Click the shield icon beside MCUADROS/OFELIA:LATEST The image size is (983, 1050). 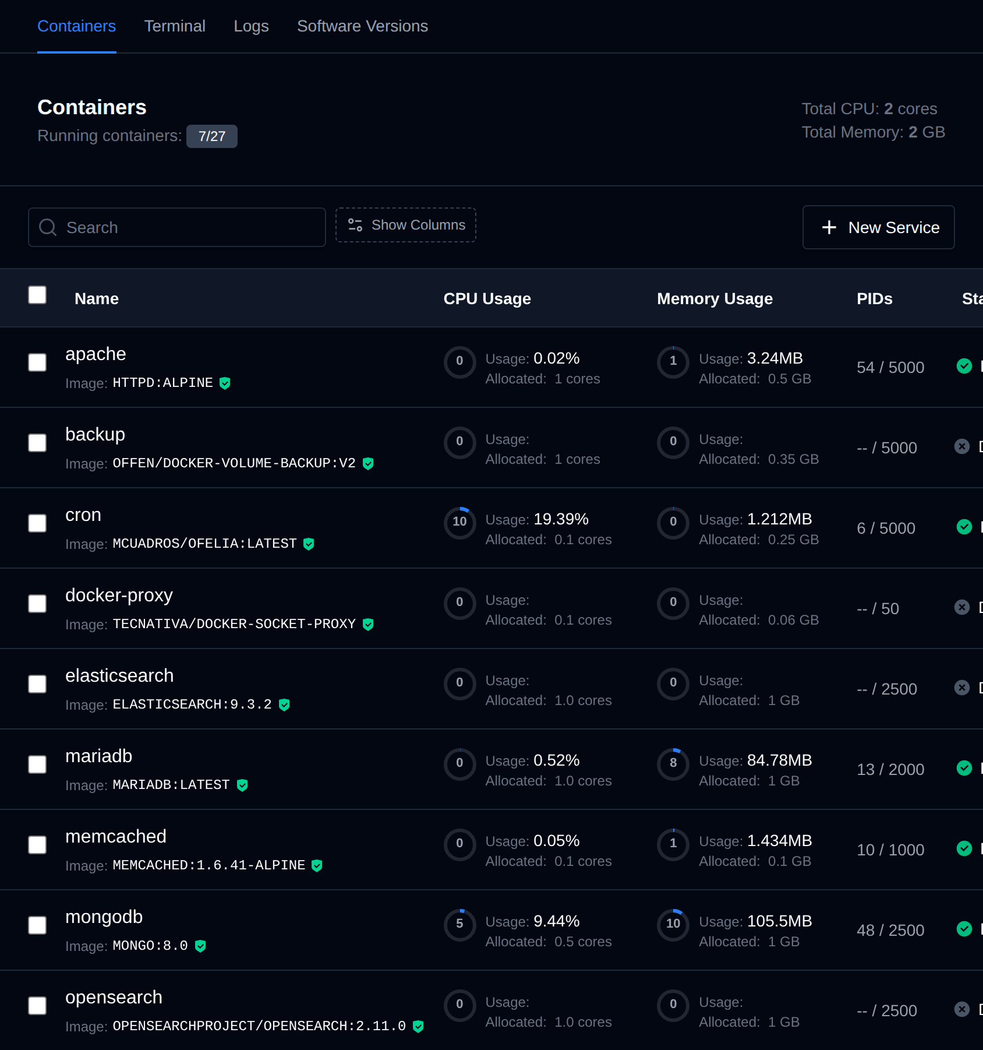pos(309,544)
